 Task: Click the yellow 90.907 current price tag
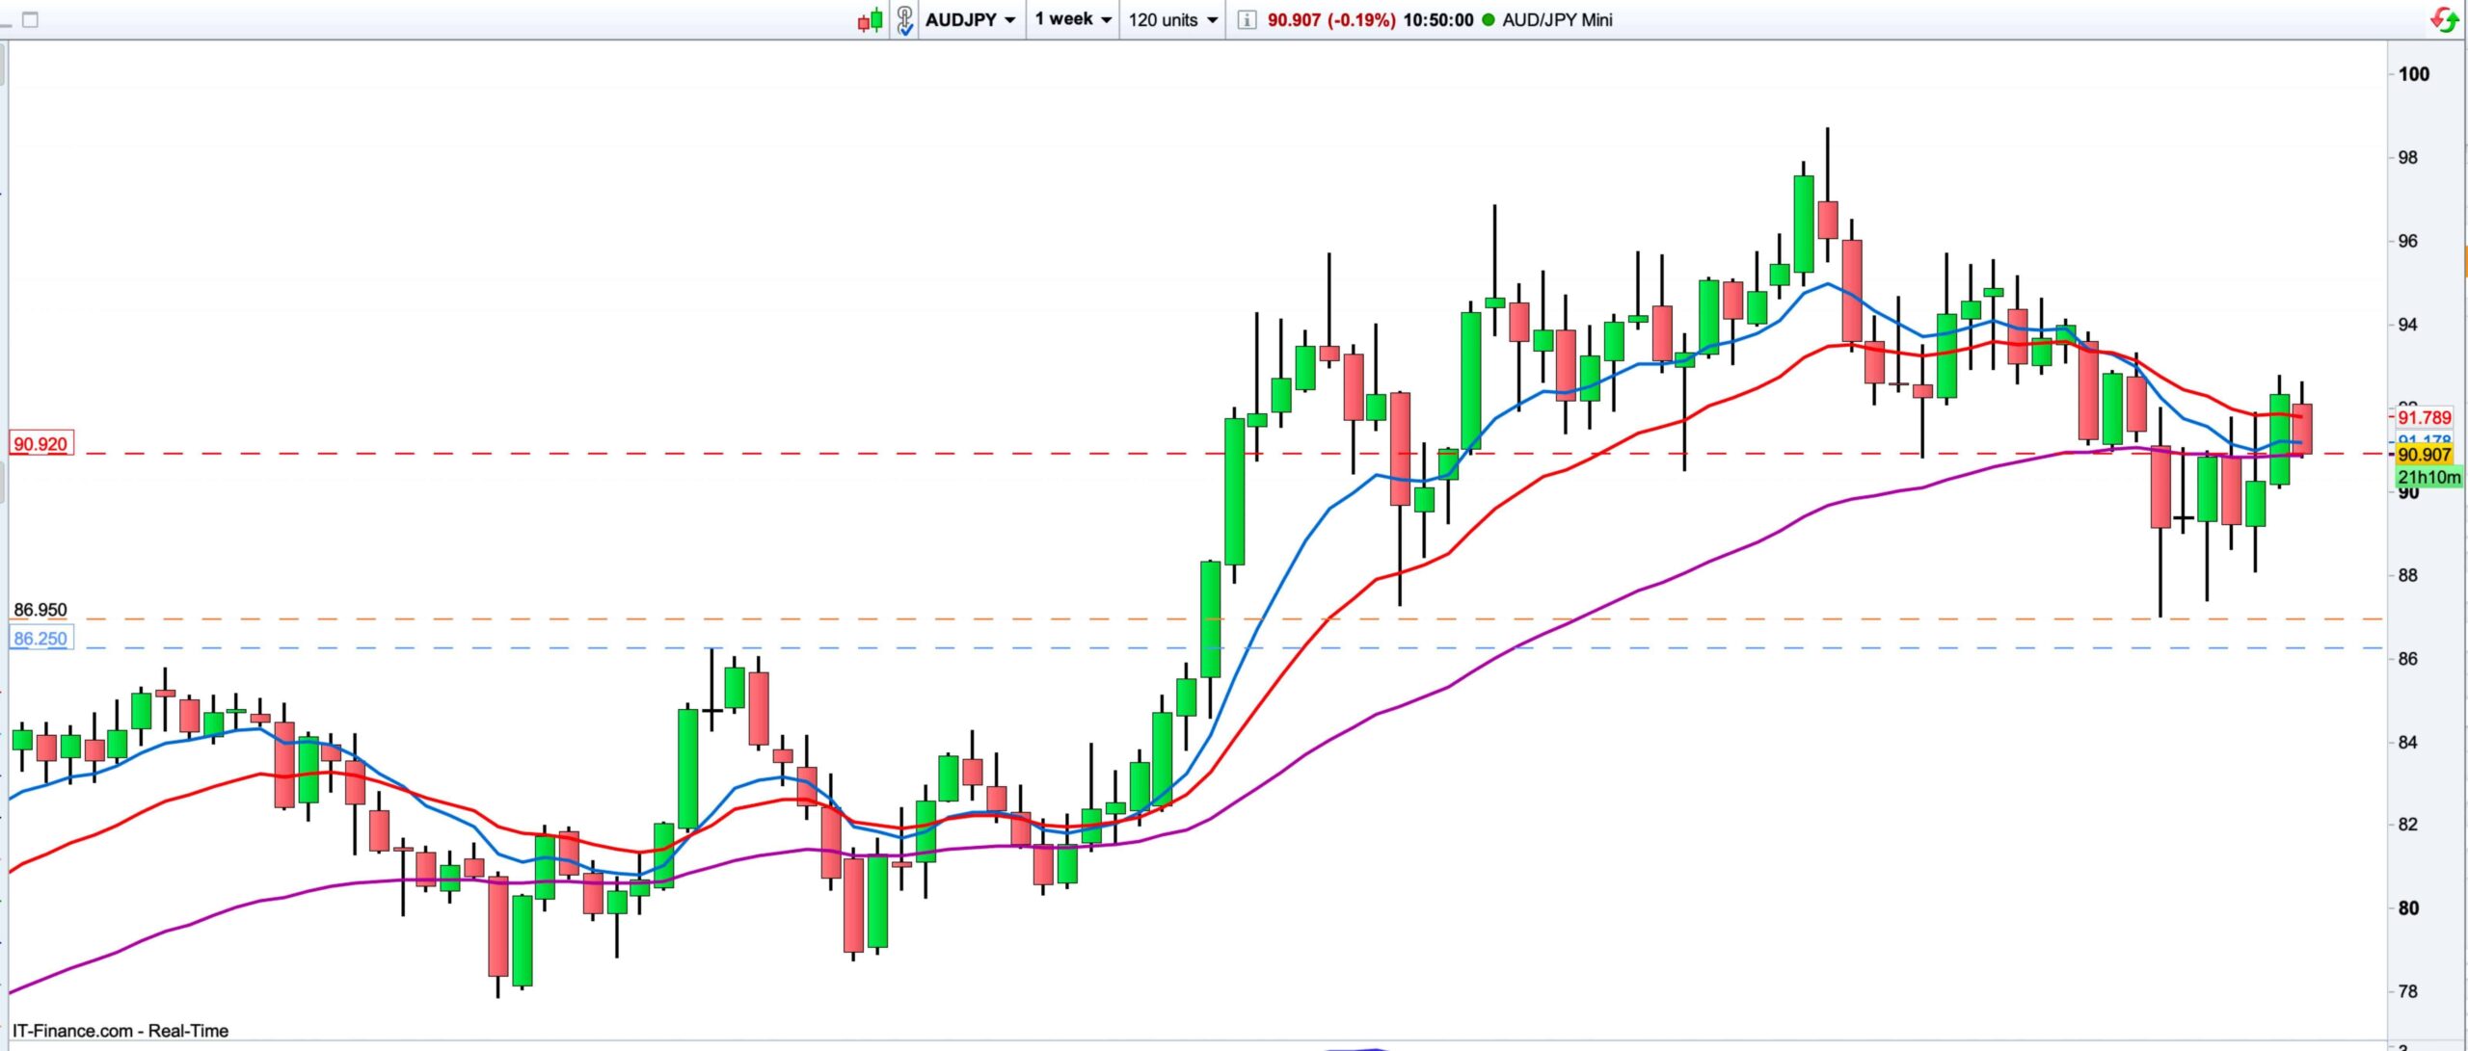coord(2424,455)
